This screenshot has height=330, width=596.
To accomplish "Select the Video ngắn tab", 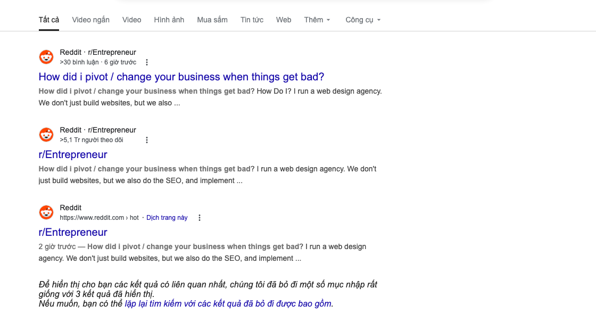I will (90, 20).
